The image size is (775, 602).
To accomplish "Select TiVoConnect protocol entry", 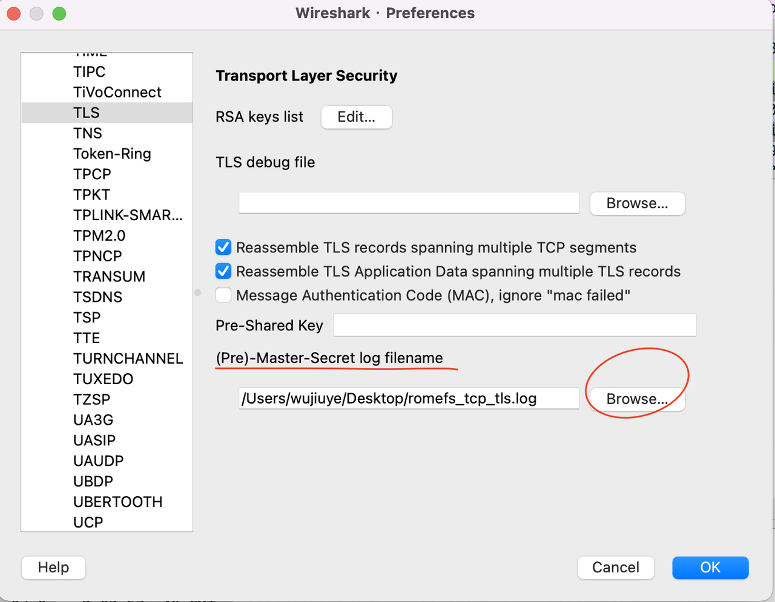I will click(107, 93).
